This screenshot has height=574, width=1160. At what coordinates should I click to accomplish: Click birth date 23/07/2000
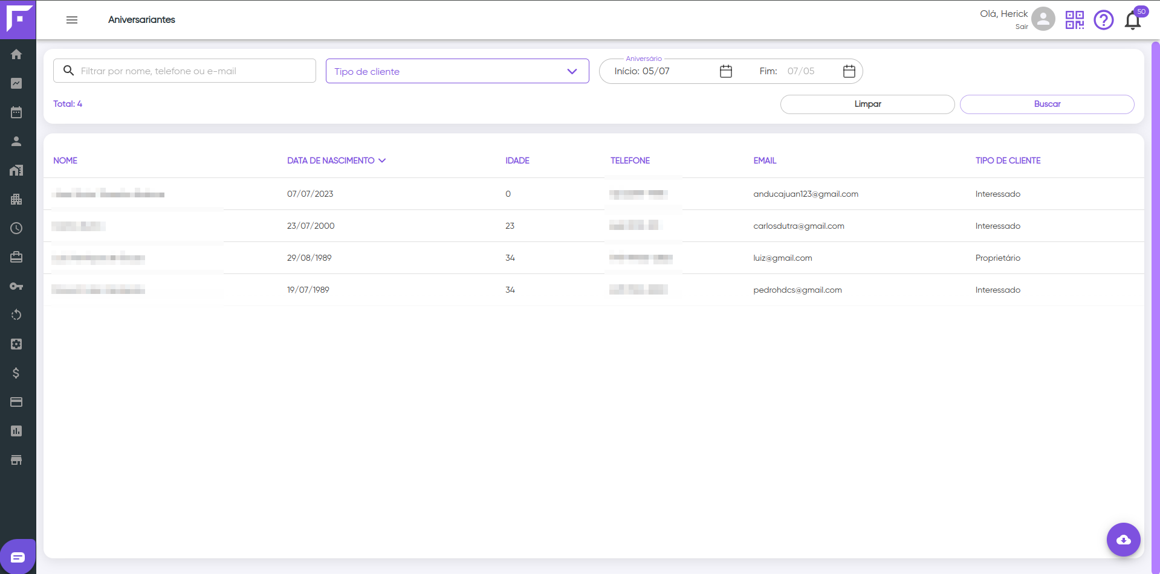(311, 226)
